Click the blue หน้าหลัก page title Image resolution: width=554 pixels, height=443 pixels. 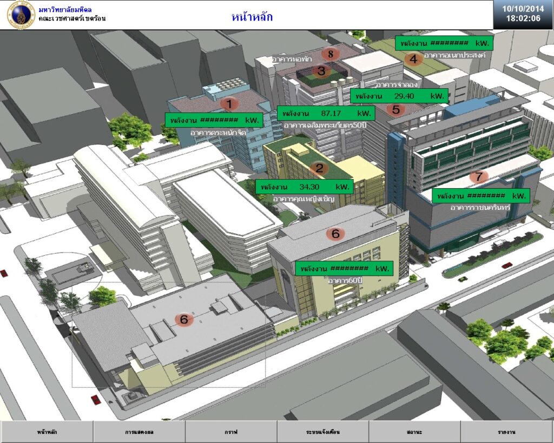252,17
